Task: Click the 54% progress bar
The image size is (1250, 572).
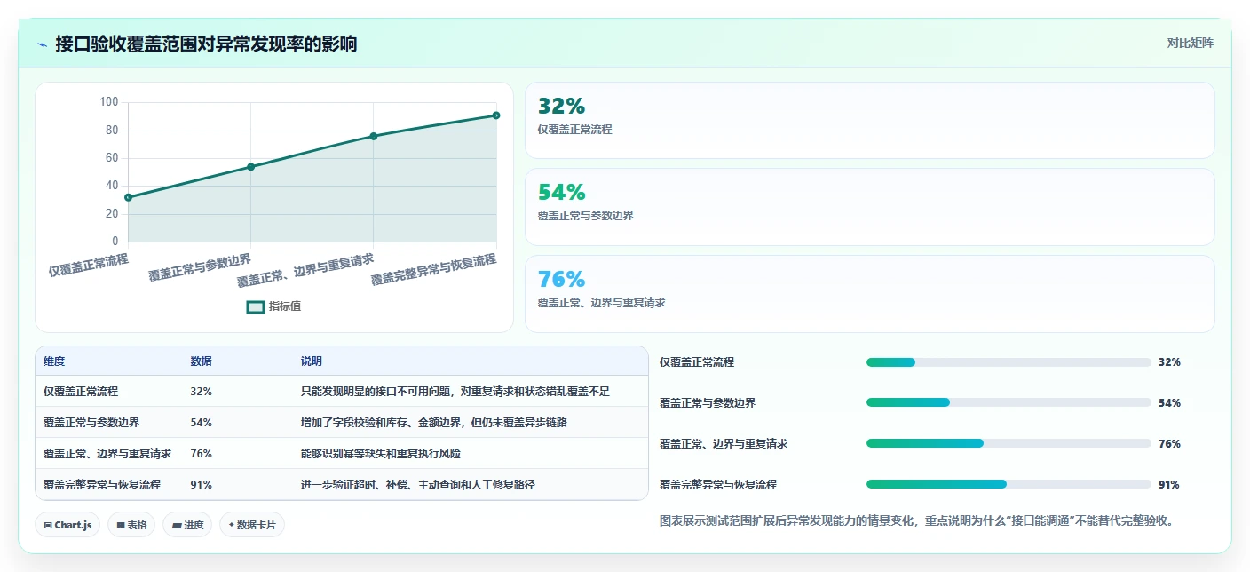Action: pos(1009,403)
